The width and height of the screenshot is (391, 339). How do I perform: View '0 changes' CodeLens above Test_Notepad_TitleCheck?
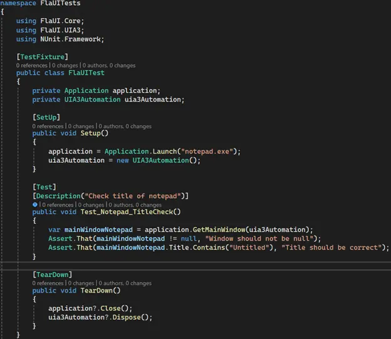point(91,205)
